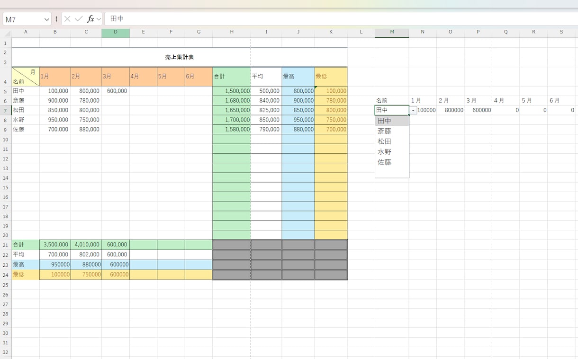Click the 3,500,000 column total cell
Viewport: 578px width, 359px height.
[x=55, y=245]
